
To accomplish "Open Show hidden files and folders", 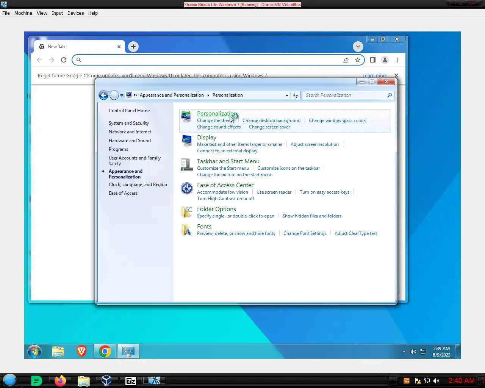I will (x=312, y=216).
